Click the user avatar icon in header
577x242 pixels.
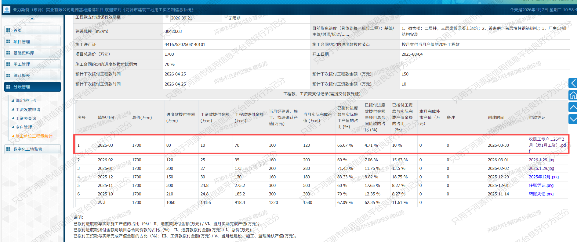pos(6,10)
